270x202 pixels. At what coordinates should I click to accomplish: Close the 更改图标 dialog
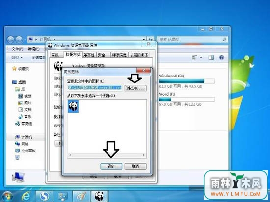[x=143, y=70]
